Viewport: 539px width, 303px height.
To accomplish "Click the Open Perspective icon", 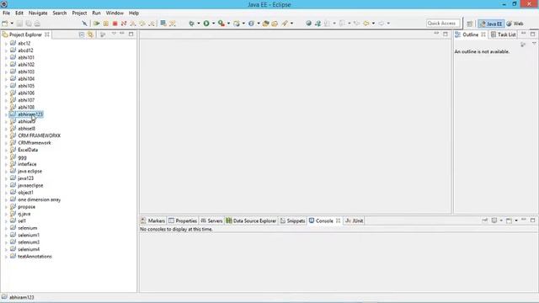I will [x=470, y=24].
